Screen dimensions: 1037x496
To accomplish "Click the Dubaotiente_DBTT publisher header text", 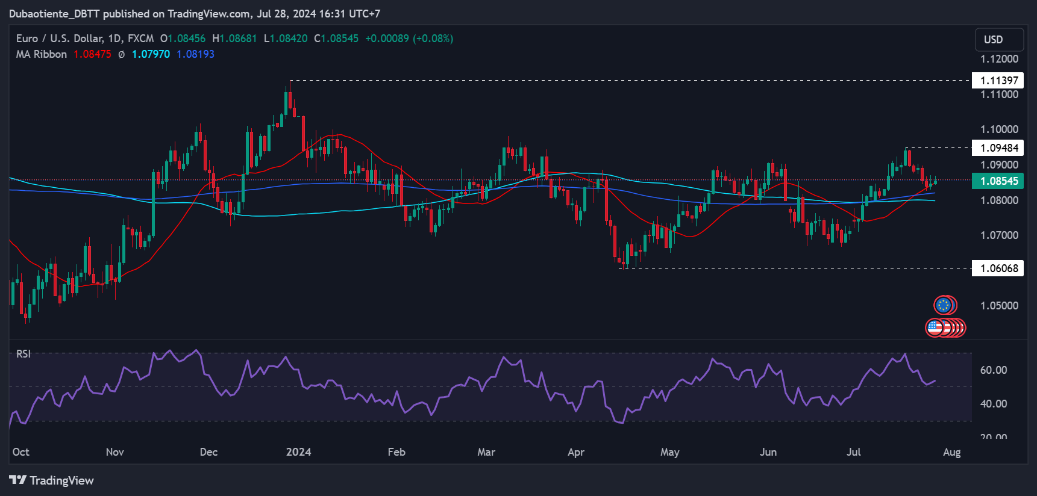I will point(195,13).
